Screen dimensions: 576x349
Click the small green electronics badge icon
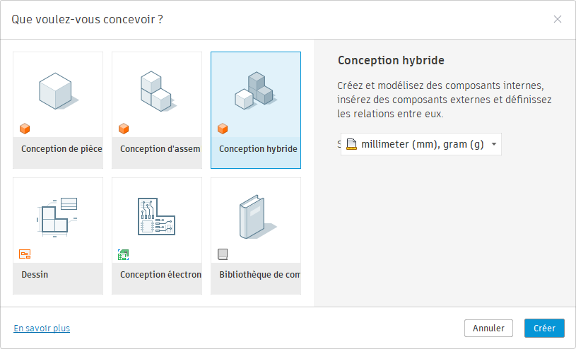(x=124, y=254)
